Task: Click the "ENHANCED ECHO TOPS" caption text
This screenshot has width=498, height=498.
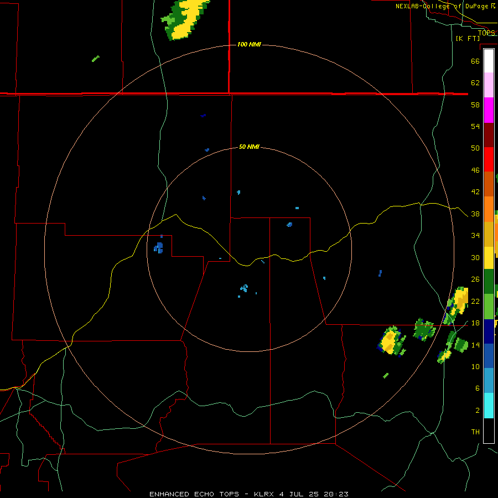Action: [194, 494]
